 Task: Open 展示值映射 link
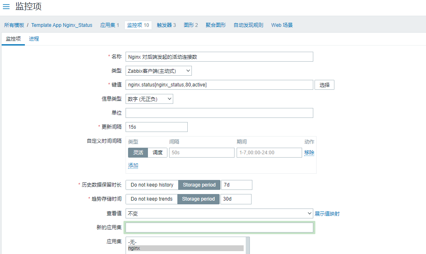pyautogui.click(x=327, y=214)
